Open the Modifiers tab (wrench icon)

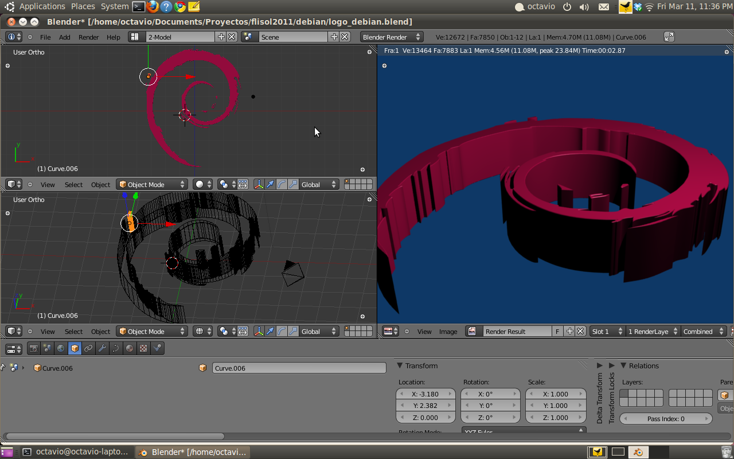pyautogui.click(x=102, y=348)
